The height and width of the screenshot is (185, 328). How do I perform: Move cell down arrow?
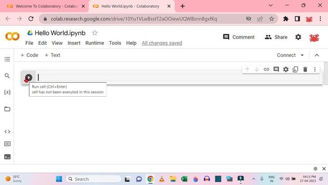[257, 69]
